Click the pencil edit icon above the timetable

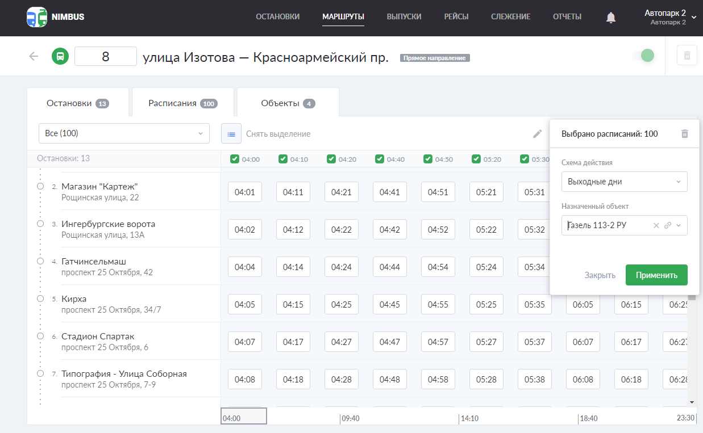click(537, 133)
